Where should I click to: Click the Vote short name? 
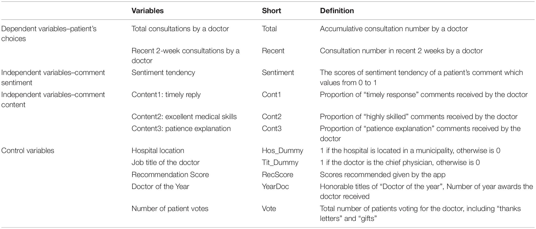pos(269,208)
